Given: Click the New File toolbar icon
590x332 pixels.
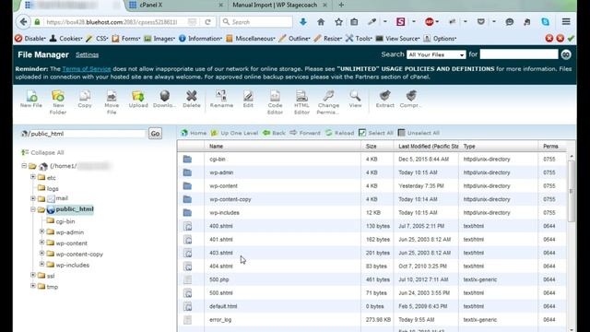Looking at the screenshot, I should tap(31, 100).
